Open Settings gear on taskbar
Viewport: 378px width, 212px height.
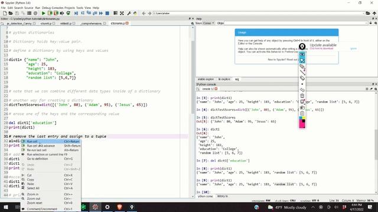point(107,207)
